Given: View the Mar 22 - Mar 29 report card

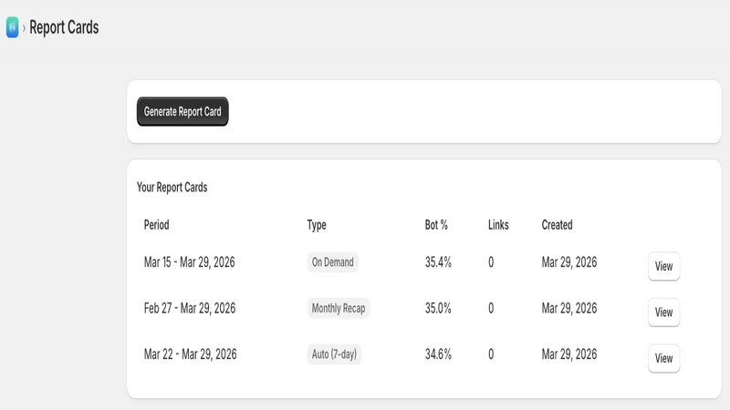Looking at the screenshot, I should [663, 358].
